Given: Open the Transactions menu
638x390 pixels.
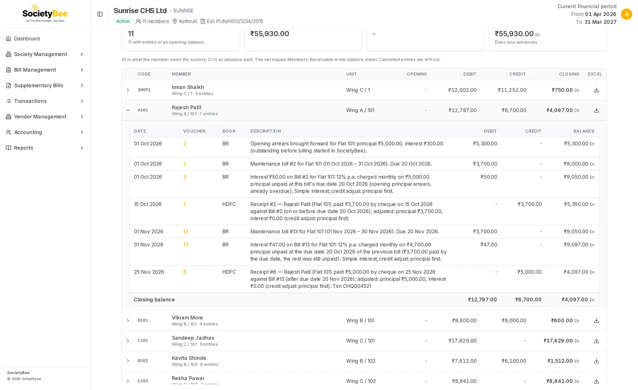Looking at the screenshot, I should pos(45,101).
